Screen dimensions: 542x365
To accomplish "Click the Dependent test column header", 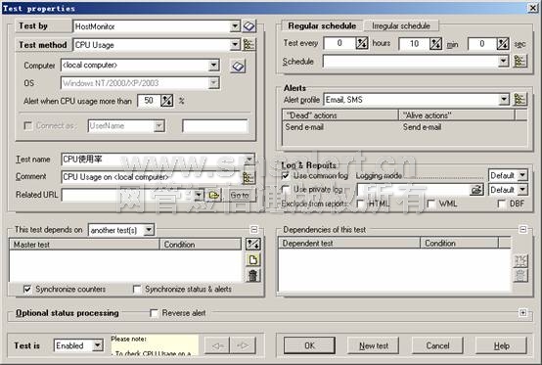I will [x=348, y=243].
